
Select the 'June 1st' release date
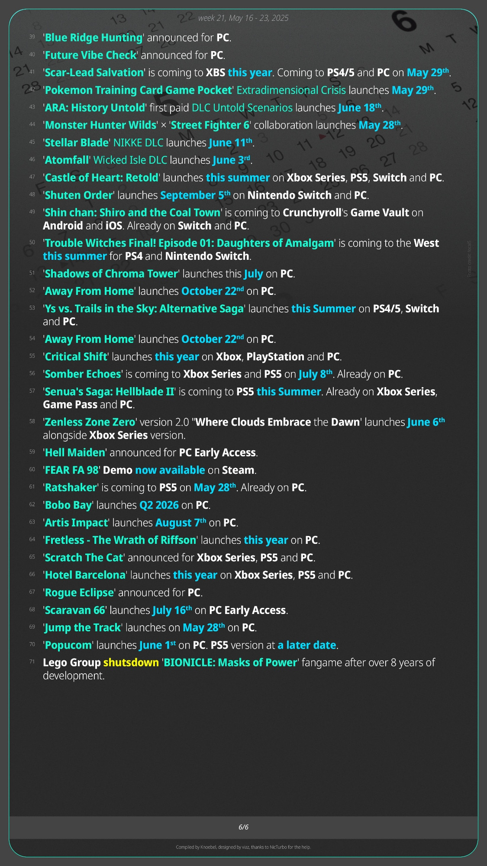pyautogui.click(x=158, y=645)
